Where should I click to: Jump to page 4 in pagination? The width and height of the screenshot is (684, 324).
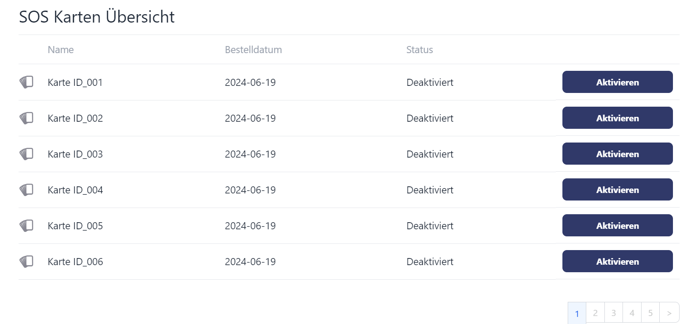coord(632,313)
